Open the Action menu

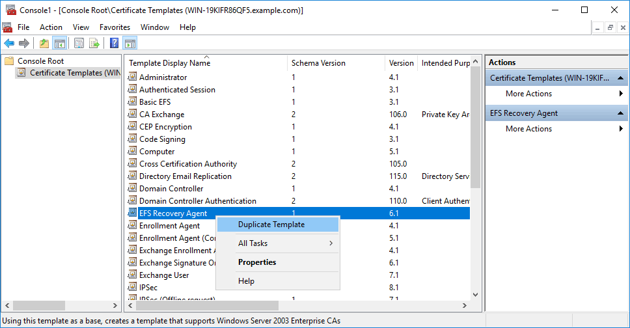tap(51, 27)
